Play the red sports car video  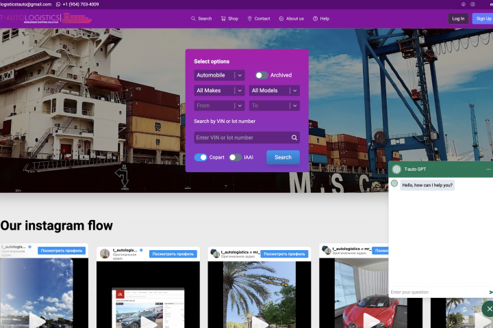[371, 320]
